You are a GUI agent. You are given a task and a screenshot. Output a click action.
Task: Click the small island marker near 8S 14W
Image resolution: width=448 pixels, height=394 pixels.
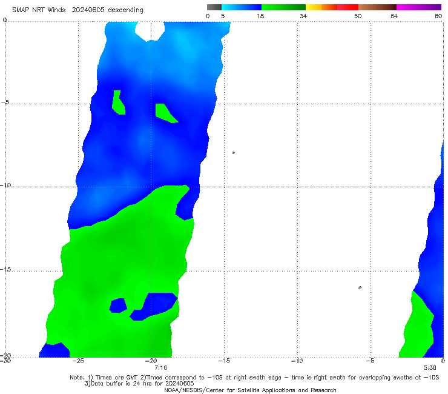coord(234,153)
